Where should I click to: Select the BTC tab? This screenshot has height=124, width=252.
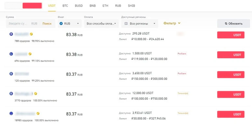[65, 6]
